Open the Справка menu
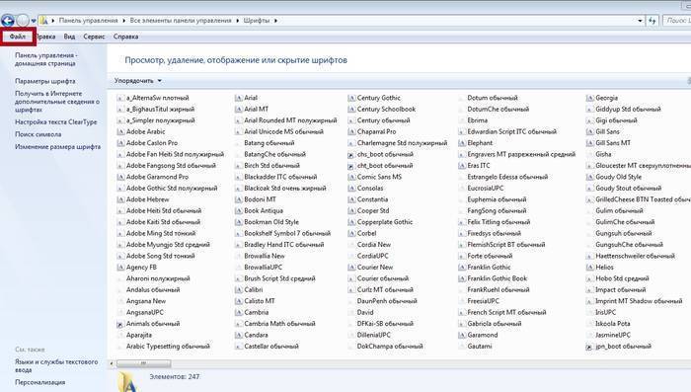The image size is (691, 392). pos(125,37)
